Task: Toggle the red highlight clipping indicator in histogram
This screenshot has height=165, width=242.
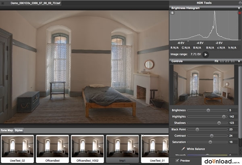Action: click(x=240, y=13)
